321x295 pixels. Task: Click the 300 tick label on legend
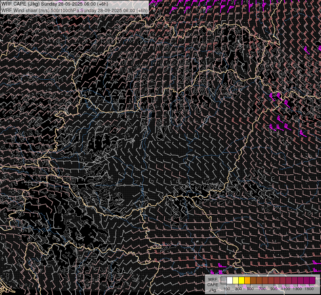[x=238, y=289]
